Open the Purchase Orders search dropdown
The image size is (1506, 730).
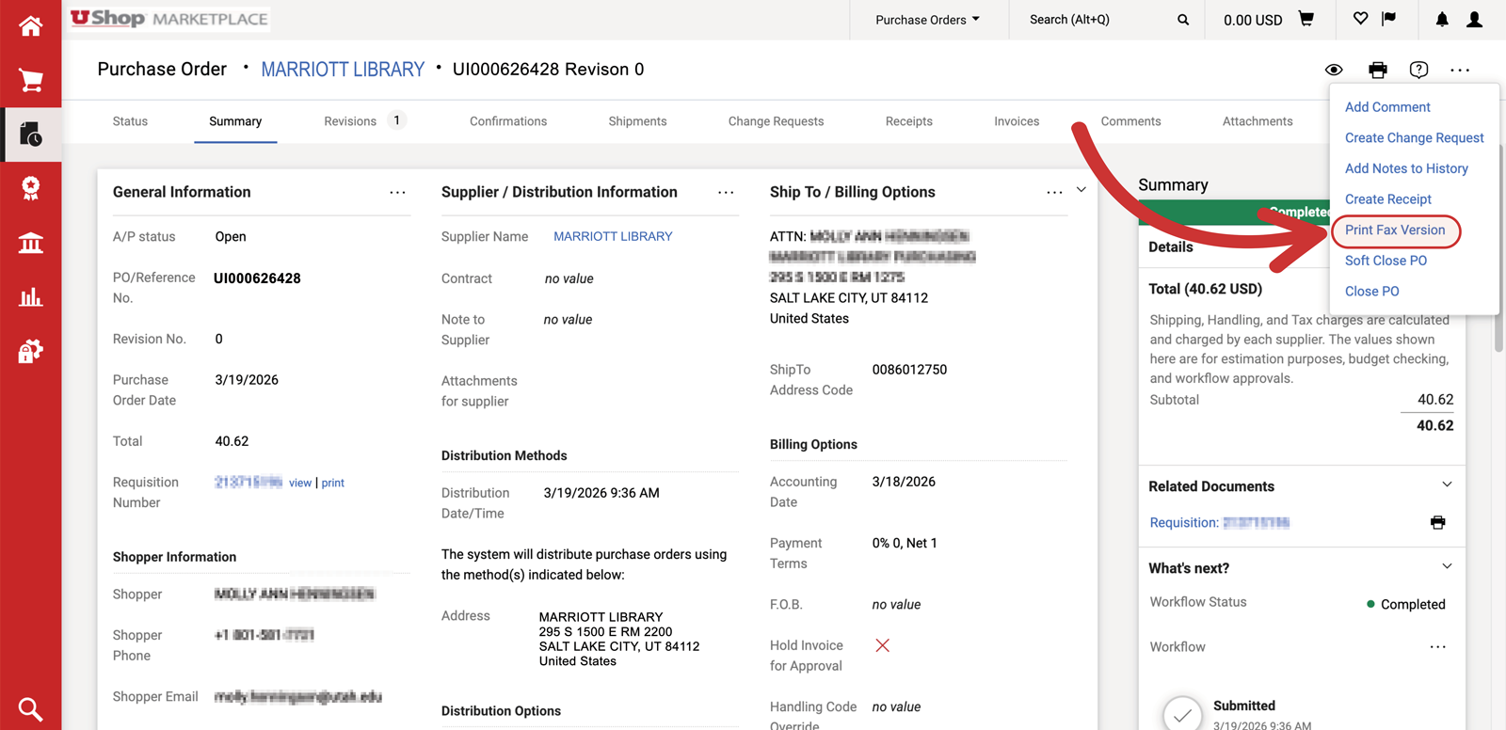tap(927, 20)
